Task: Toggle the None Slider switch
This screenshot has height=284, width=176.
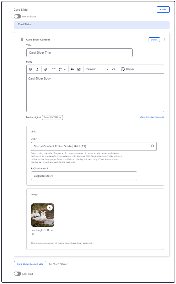Action: point(17,16)
